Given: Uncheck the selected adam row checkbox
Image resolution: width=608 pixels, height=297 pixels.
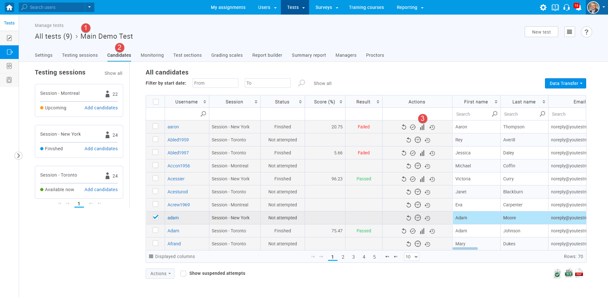Looking at the screenshot, I should 155,217.
